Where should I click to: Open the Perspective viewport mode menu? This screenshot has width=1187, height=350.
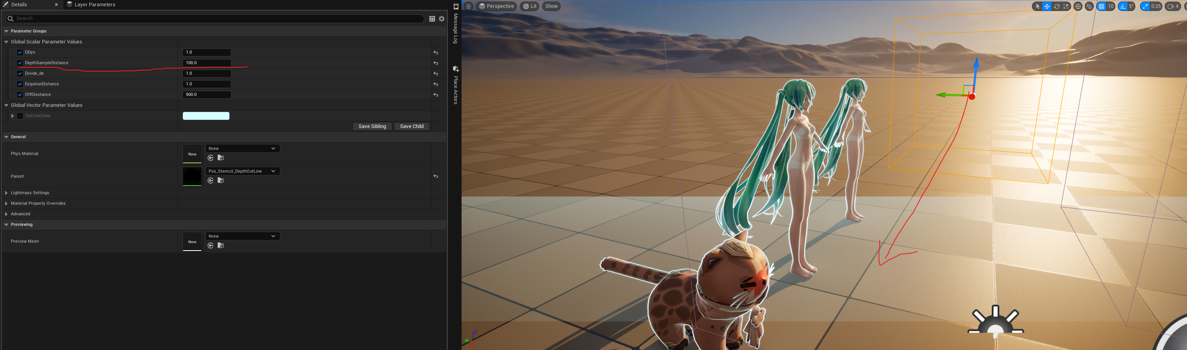[x=496, y=6]
